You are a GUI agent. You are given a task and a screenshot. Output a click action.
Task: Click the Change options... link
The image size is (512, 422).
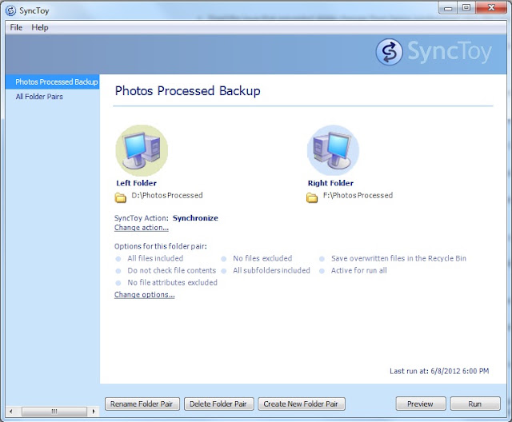(144, 294)
